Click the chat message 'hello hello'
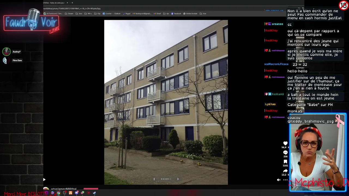Image resolution: width=349 pixels, height=196 pixels. [x=297, y=71]
